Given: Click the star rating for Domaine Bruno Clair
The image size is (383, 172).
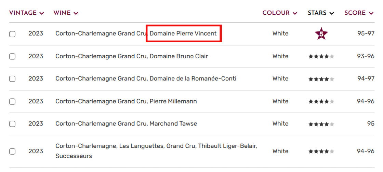Looking at the screenshot, I should click(x=321, y=56).
